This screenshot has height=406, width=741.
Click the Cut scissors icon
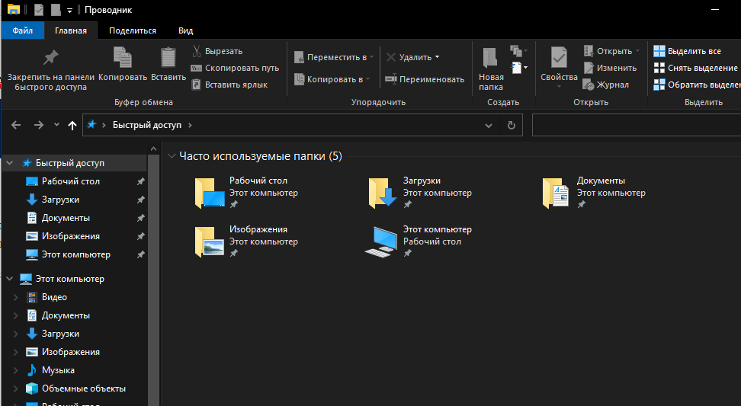[196, 51]
